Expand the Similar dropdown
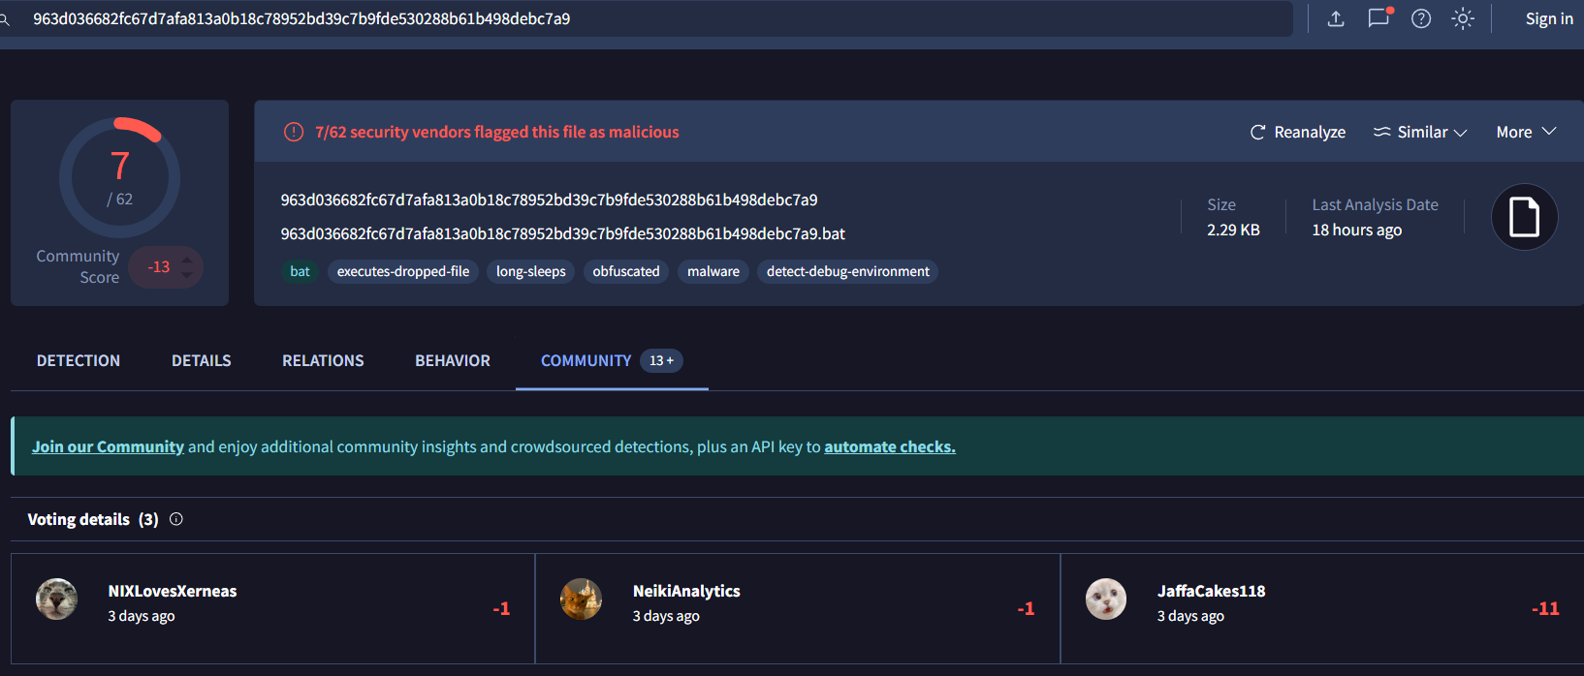Image resolution: width=1584 pixels, height=676 pixels. pyautogui.click(x=1421, y=132)
